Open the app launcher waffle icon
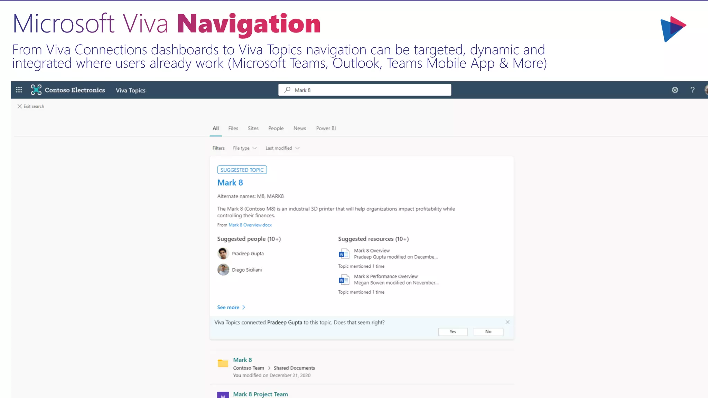Viewport: 708px width, 398px height. point(19,90)
